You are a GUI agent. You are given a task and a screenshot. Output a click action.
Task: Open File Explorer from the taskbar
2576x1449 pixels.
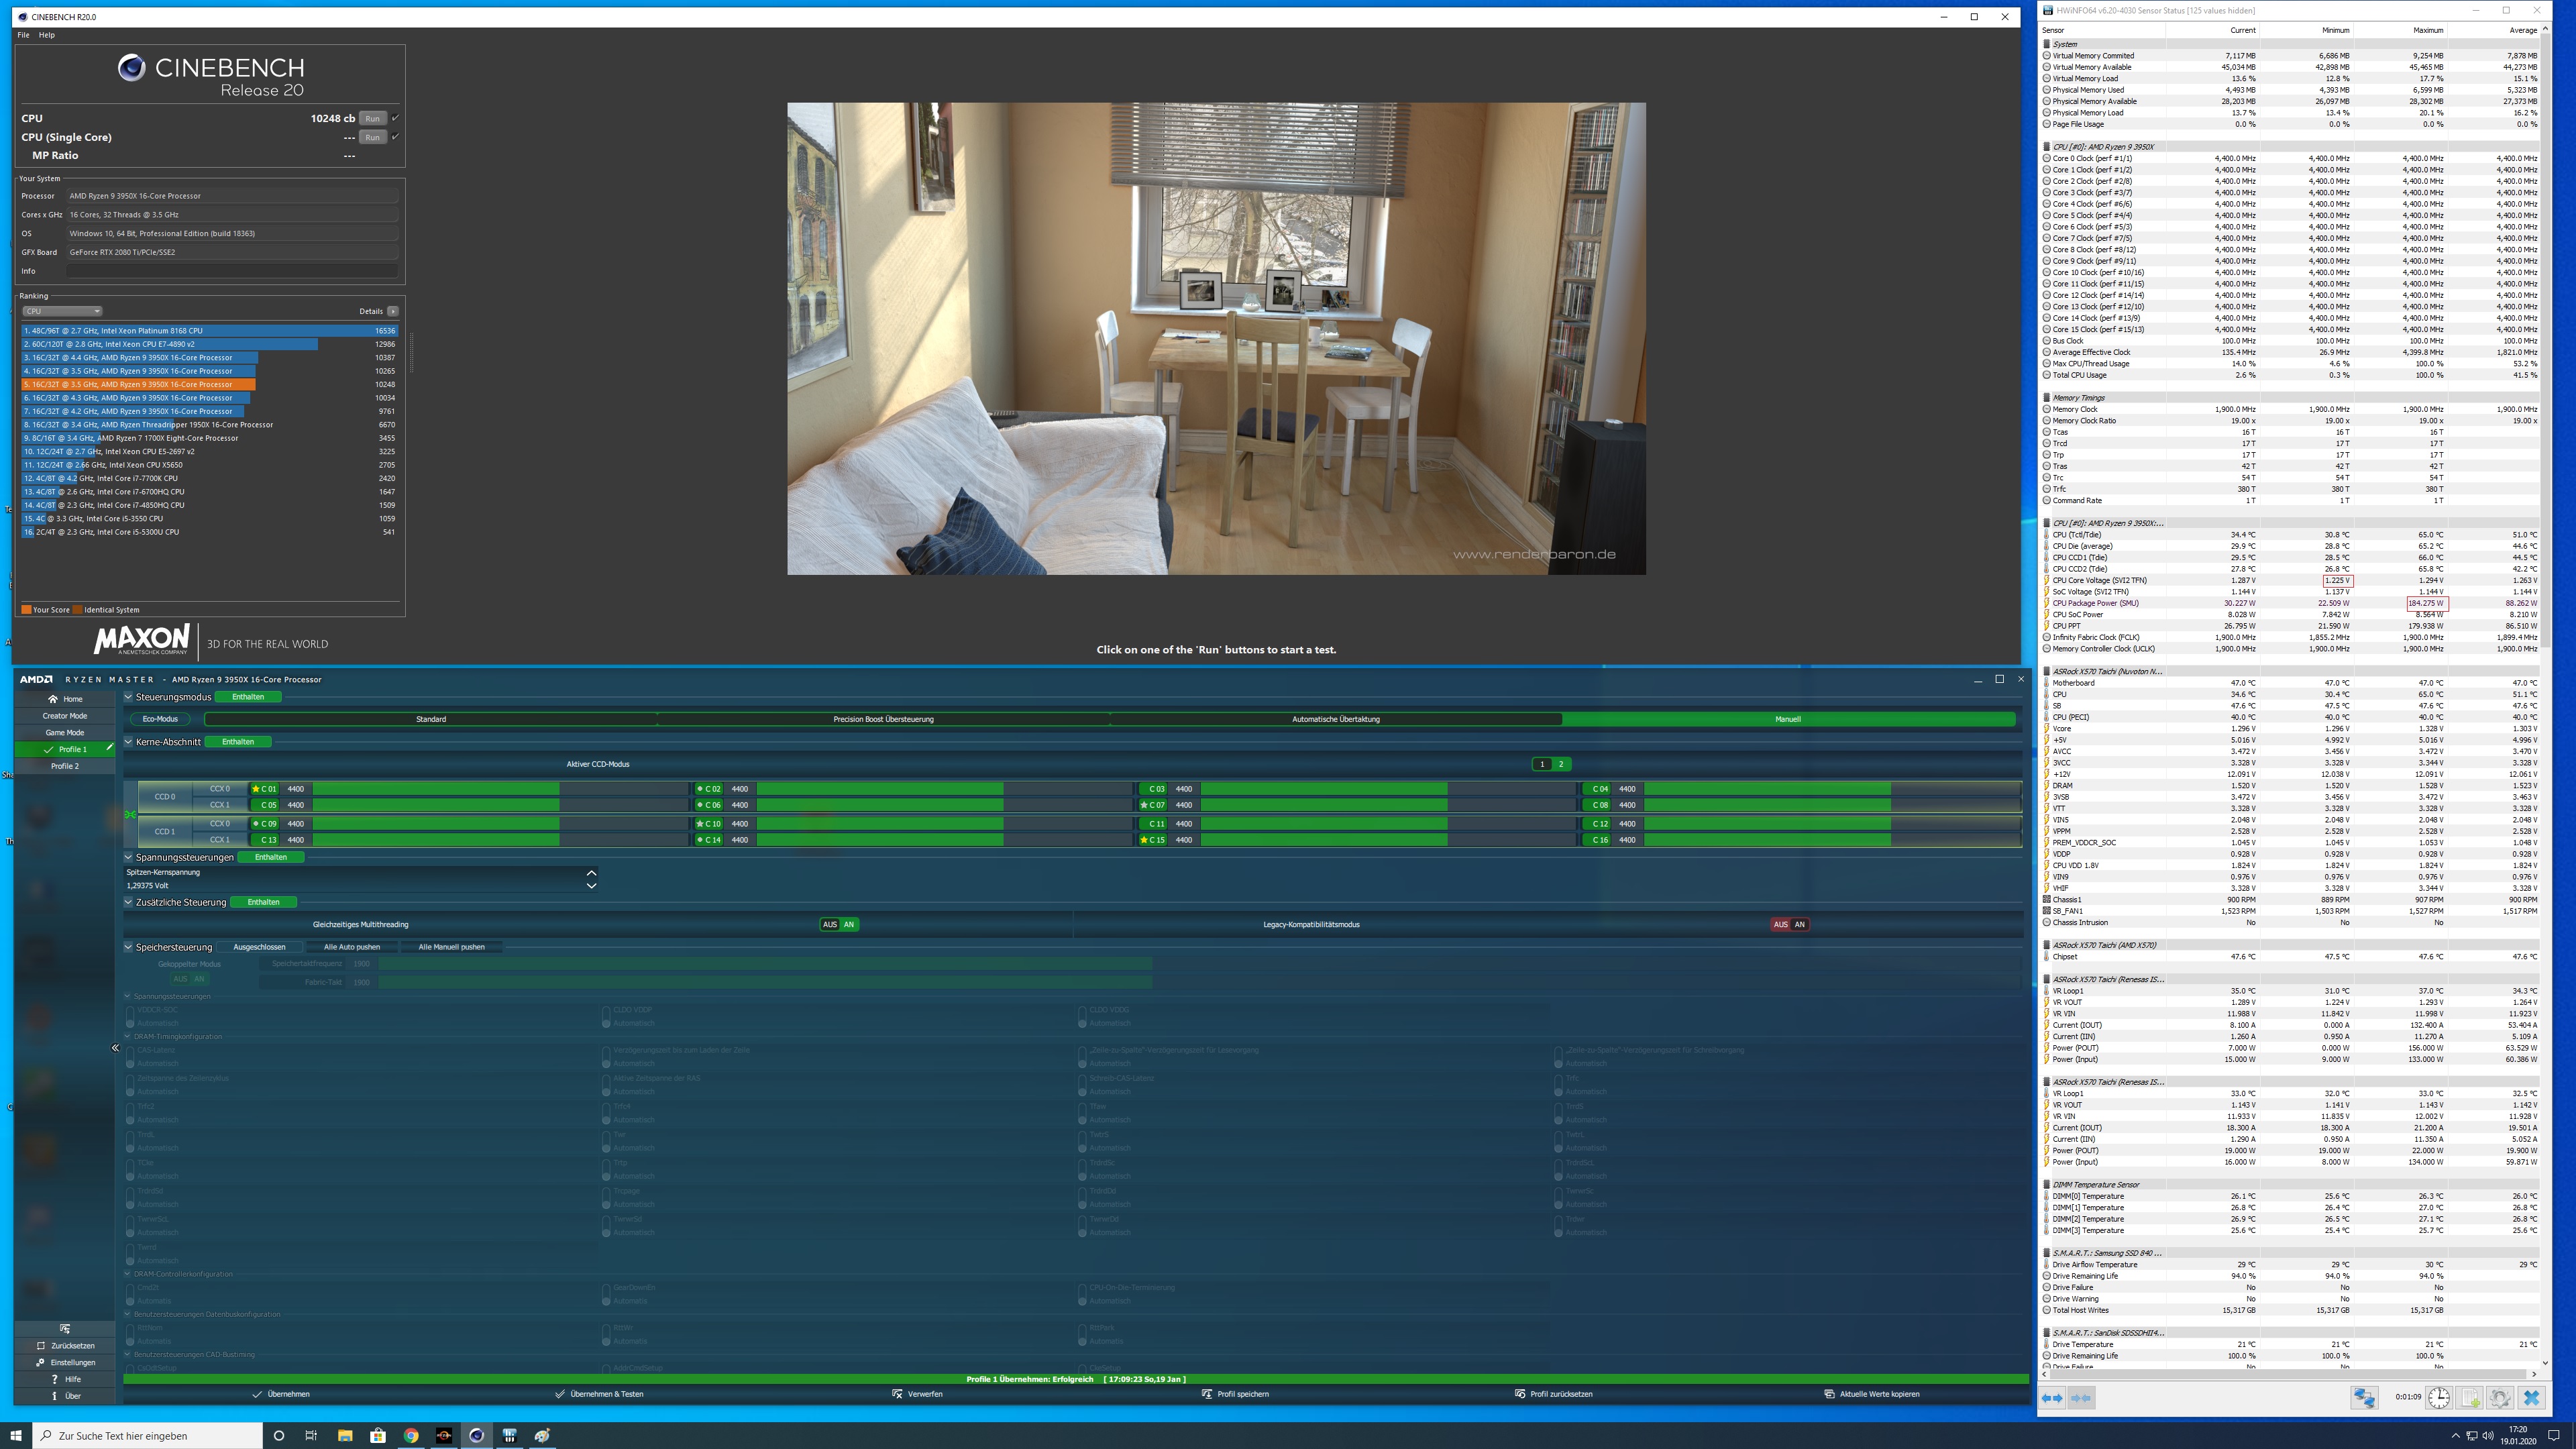(344, 1435)
